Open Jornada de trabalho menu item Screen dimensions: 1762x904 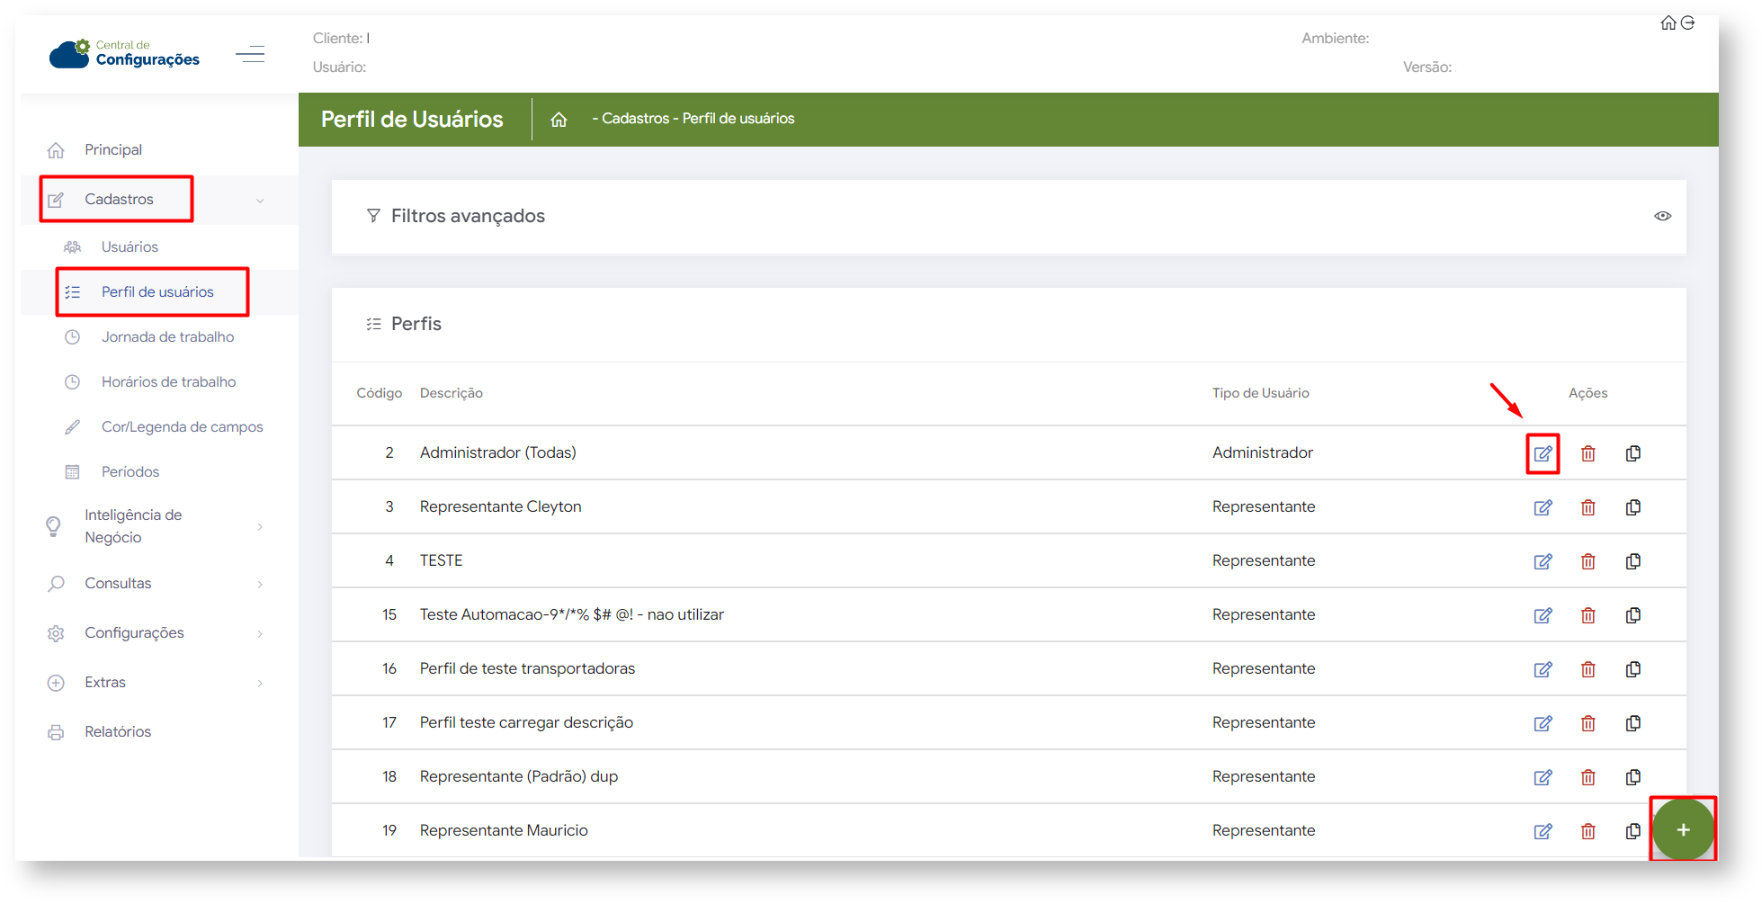tap(167, 337)
